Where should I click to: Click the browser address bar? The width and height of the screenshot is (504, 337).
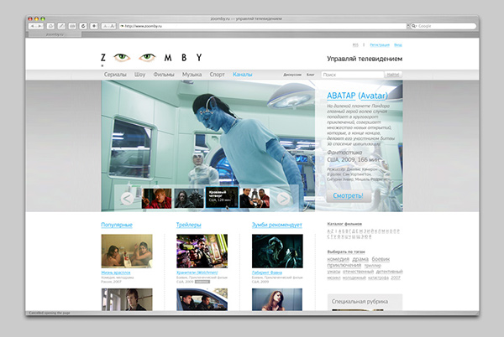[263, 26]
